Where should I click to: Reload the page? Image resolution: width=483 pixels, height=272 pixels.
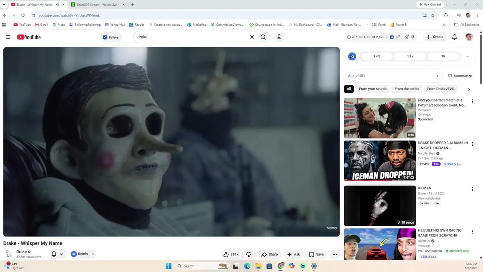tap(23, 15)
